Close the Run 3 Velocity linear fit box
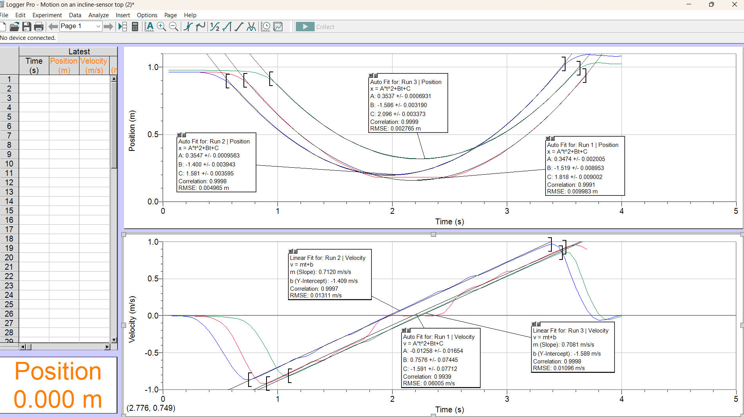This screenshot has height=417, width=744. (533, 324)
